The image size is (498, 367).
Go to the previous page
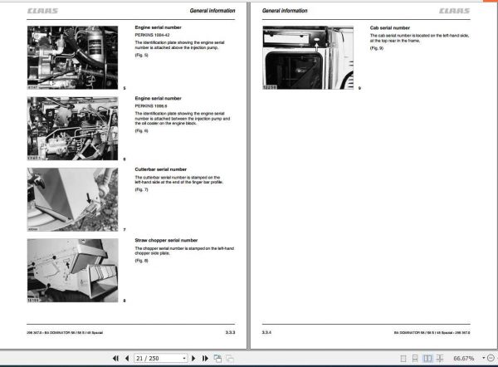point(127,359)
